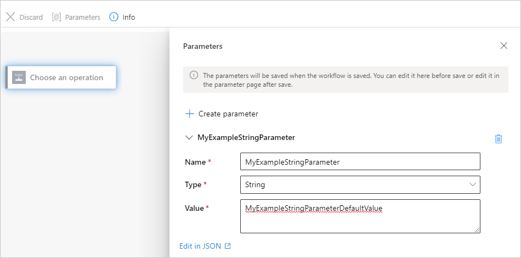521x258 pixels.
Task: Click Create parameter
Action: coord(228,114)
